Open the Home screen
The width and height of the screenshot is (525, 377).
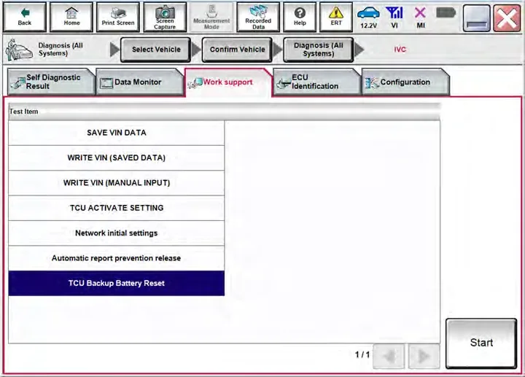71,17
